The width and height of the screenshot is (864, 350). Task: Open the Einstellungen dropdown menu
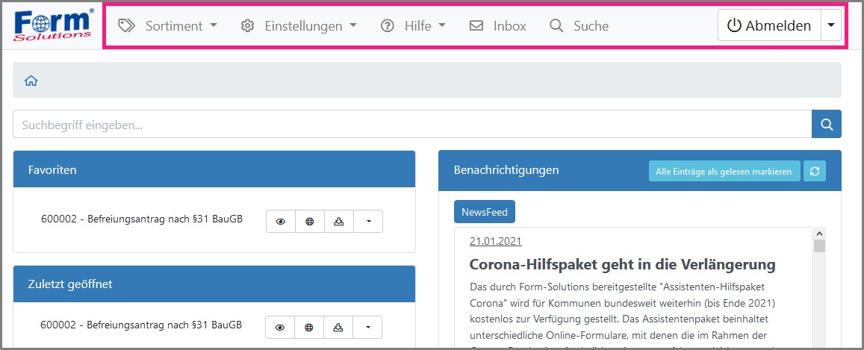click(x=299, y=26)
